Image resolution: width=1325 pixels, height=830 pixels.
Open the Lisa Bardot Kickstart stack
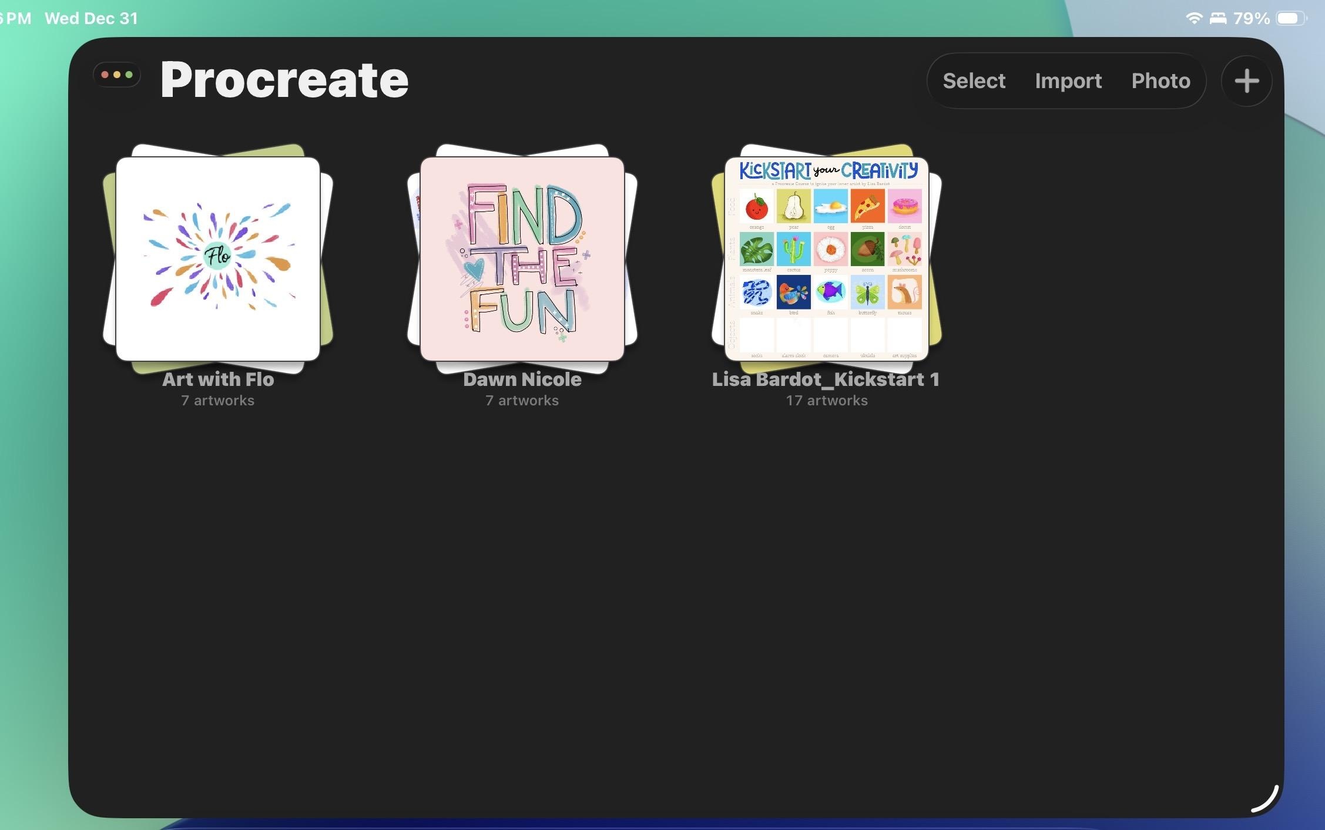pyautogui.click(x=827, y=259)
